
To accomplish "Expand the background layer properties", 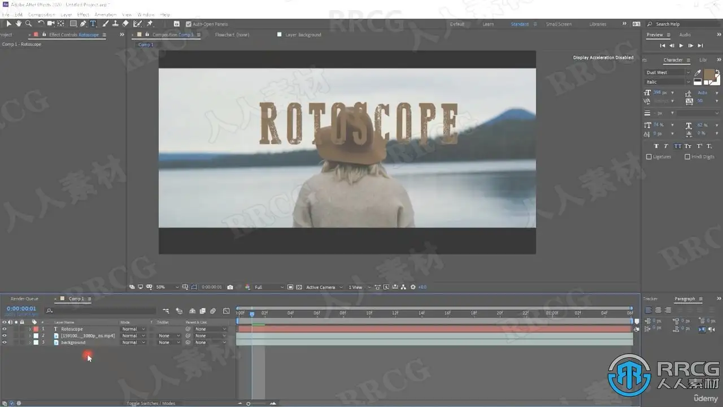I will pyautogui.click(x=29, y=343).
